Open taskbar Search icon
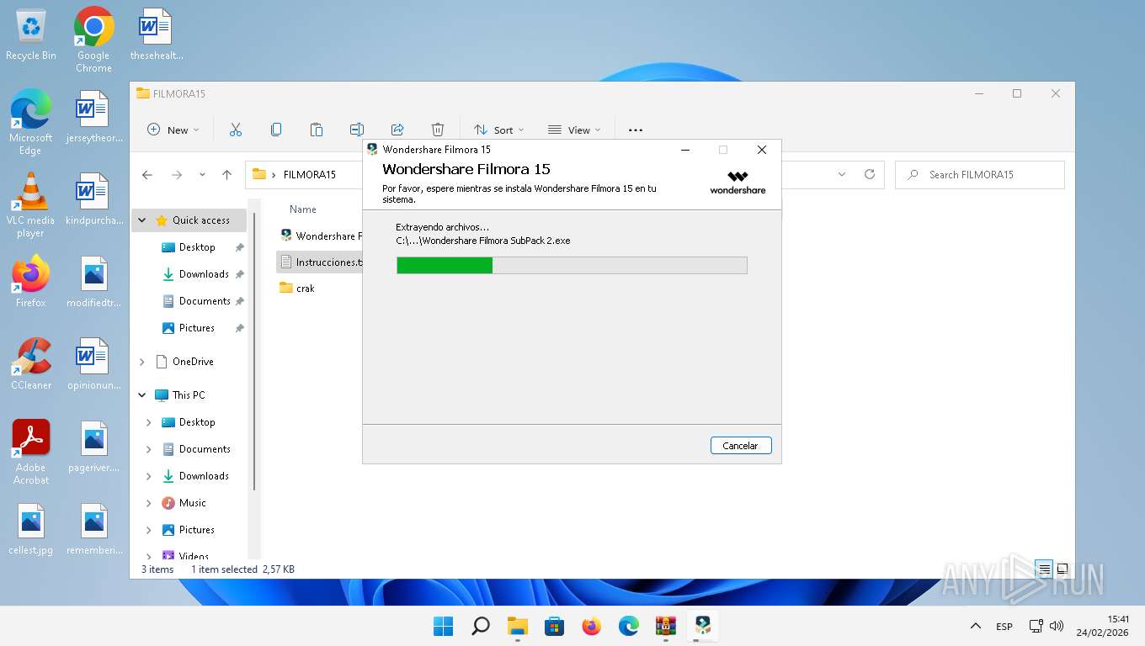This screenshot has height=646, width=1145. (x=480, y=626)
